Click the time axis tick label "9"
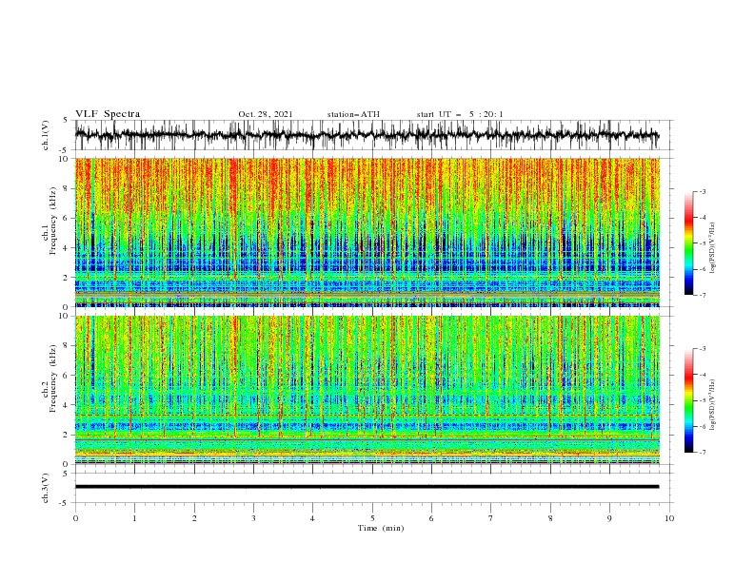Viewport: 754px width, 582px height. 609,518
